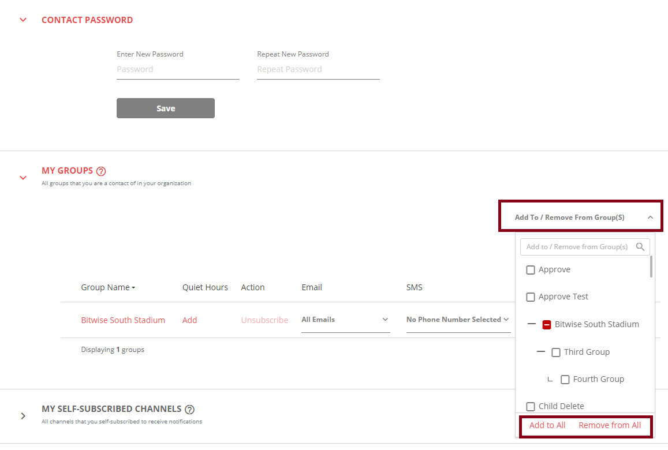Sort by Group Name column header
Viewport: 668px width, 450px height.
click(108, 287)
